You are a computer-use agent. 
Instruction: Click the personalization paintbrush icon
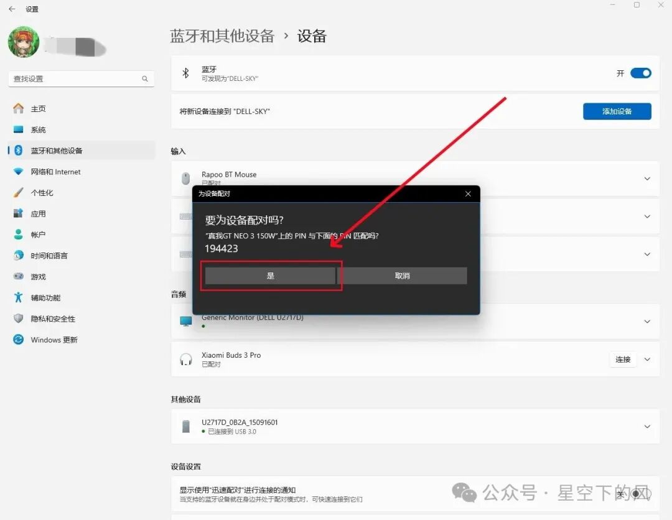[x=19, y=192]
